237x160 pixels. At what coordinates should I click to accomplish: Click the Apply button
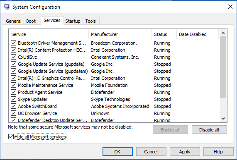(x=185, y=152)
